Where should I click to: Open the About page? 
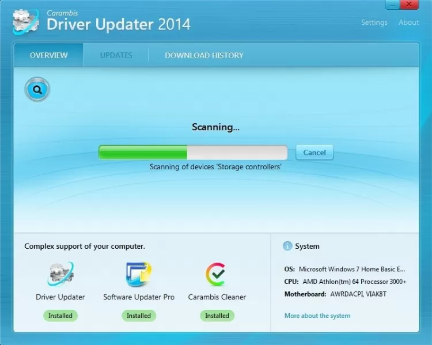coord(408,22)
